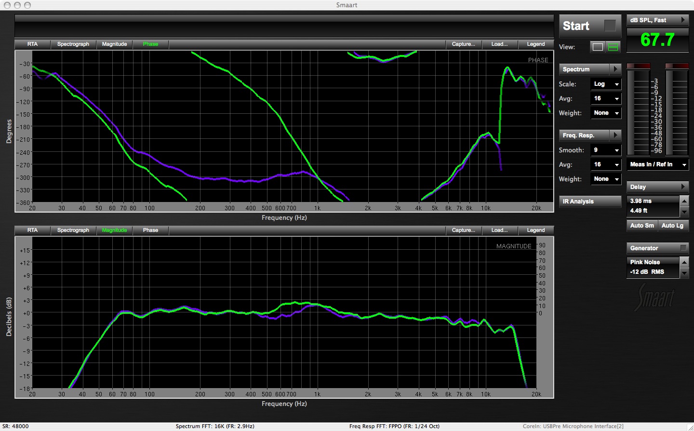Click the 4.49 ft delay distance

pyautogui.click(x=639, y=211)
